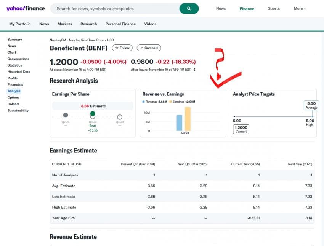The height and width of the screenshot is (246, 324).
Task: Select the Q2 24 earnings dot
Action: (66, 115)
